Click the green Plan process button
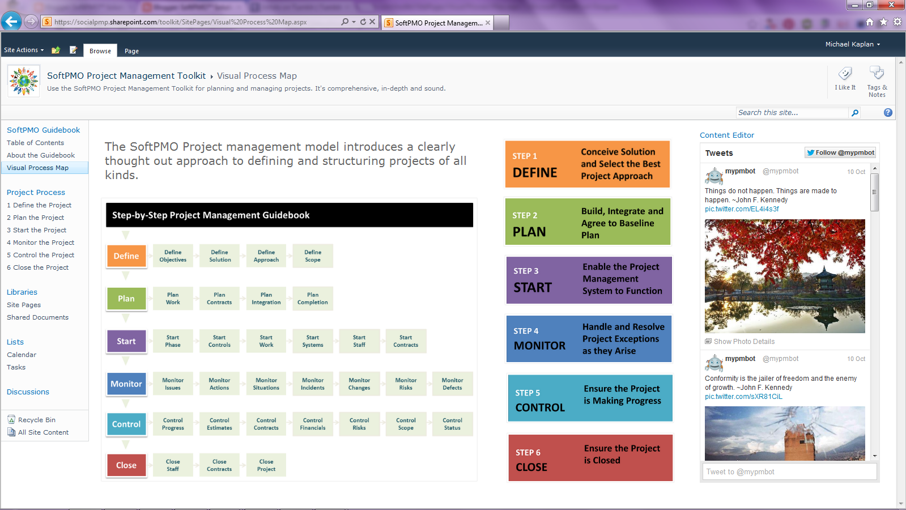 126,299
